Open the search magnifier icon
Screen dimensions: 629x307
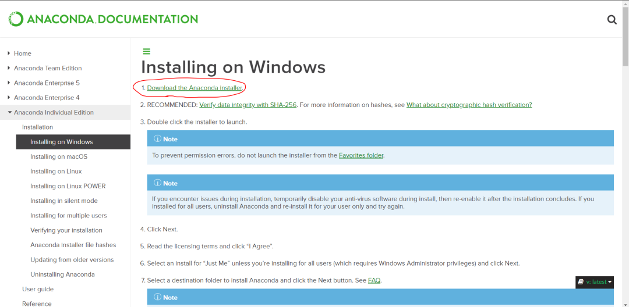click(612, 20)
